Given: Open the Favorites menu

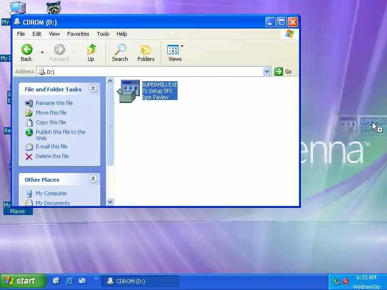Looking at the screenshot, I should [x=78, y=34].
